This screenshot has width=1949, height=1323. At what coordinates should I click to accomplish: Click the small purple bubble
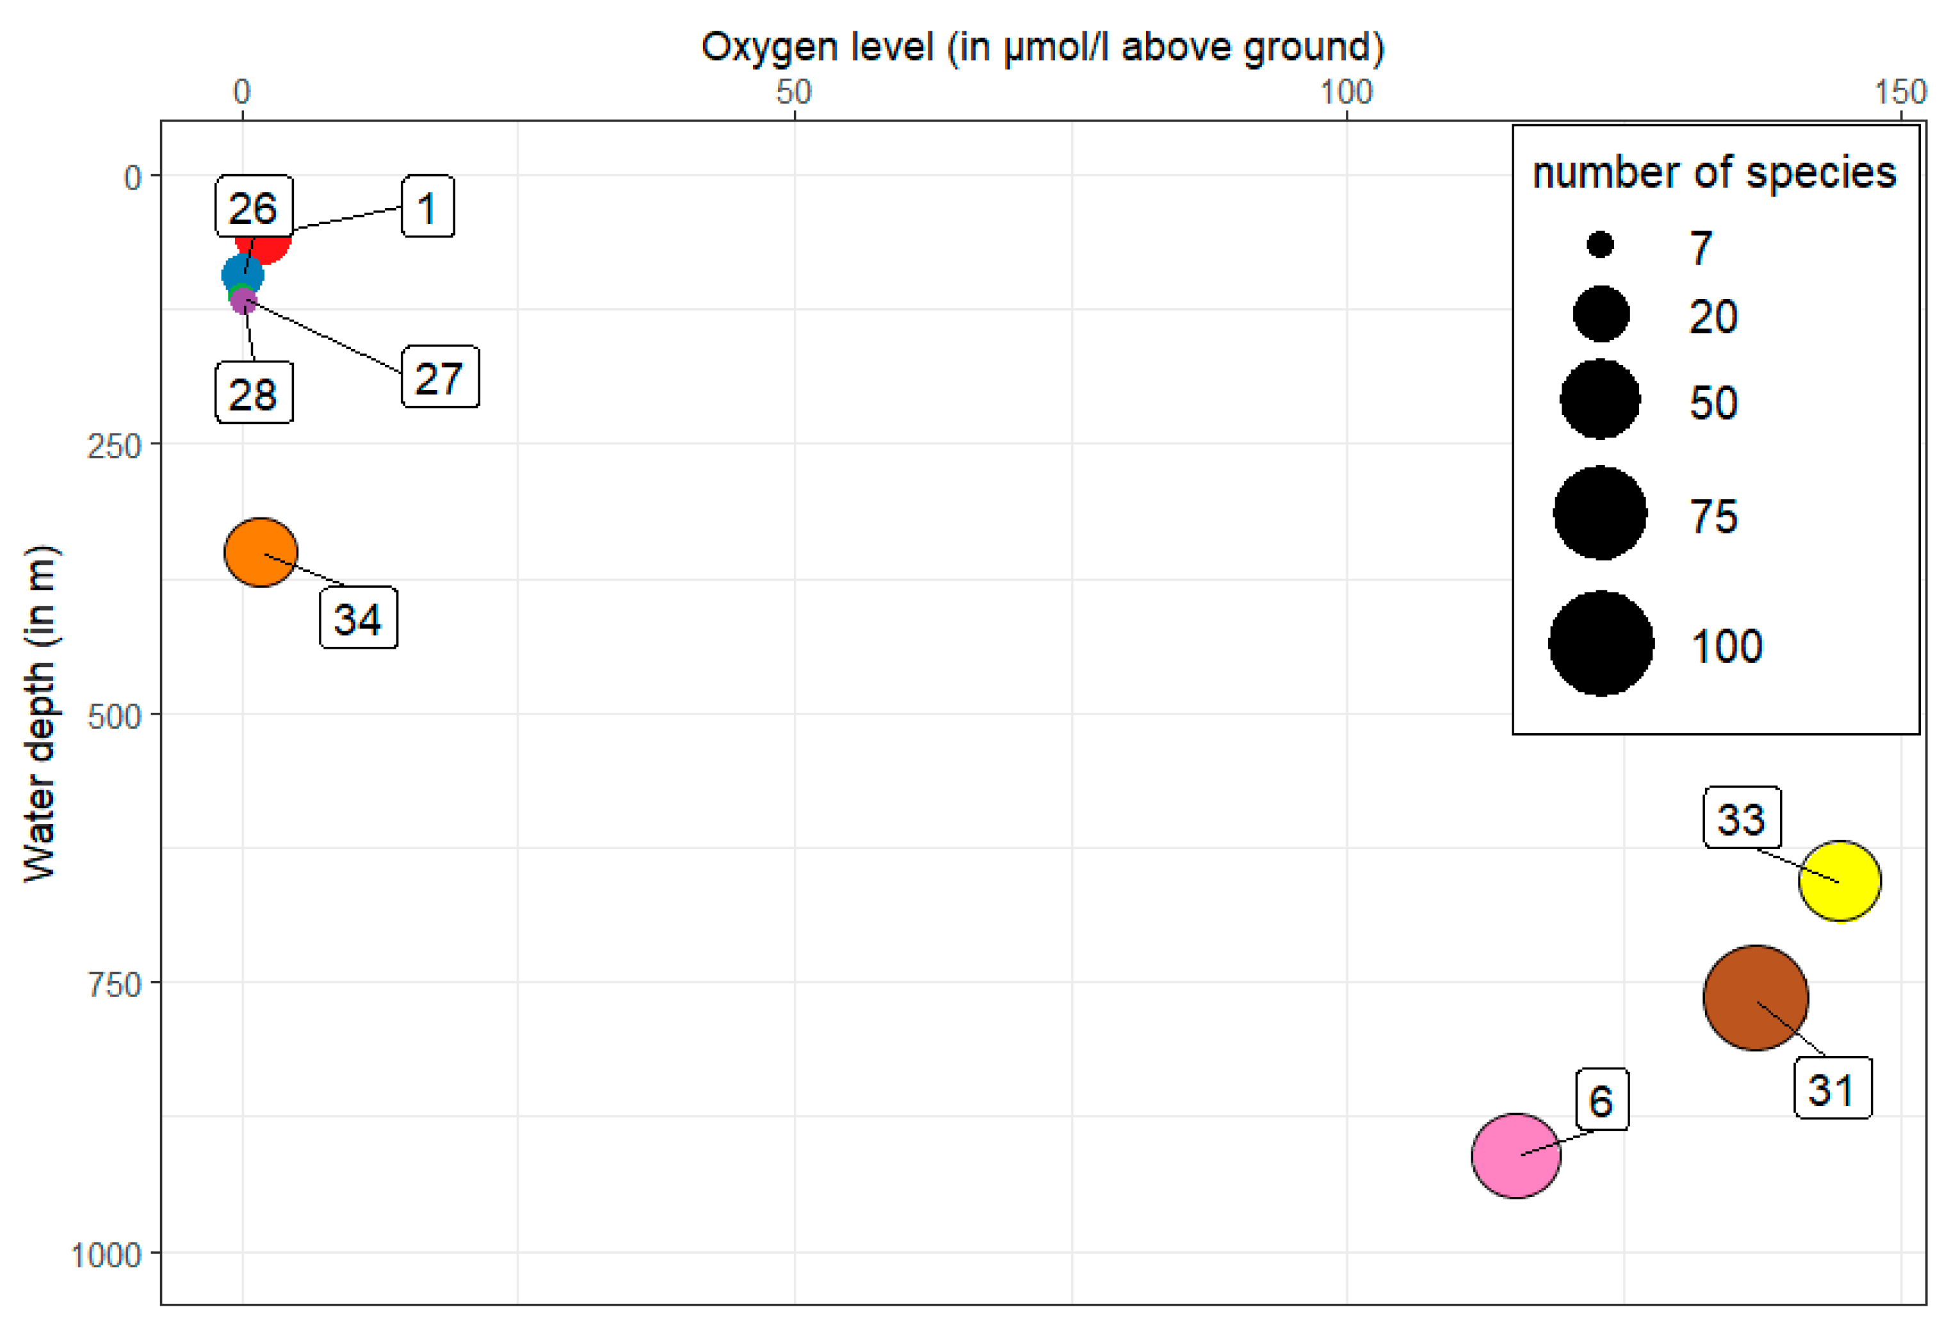point(243,300)
